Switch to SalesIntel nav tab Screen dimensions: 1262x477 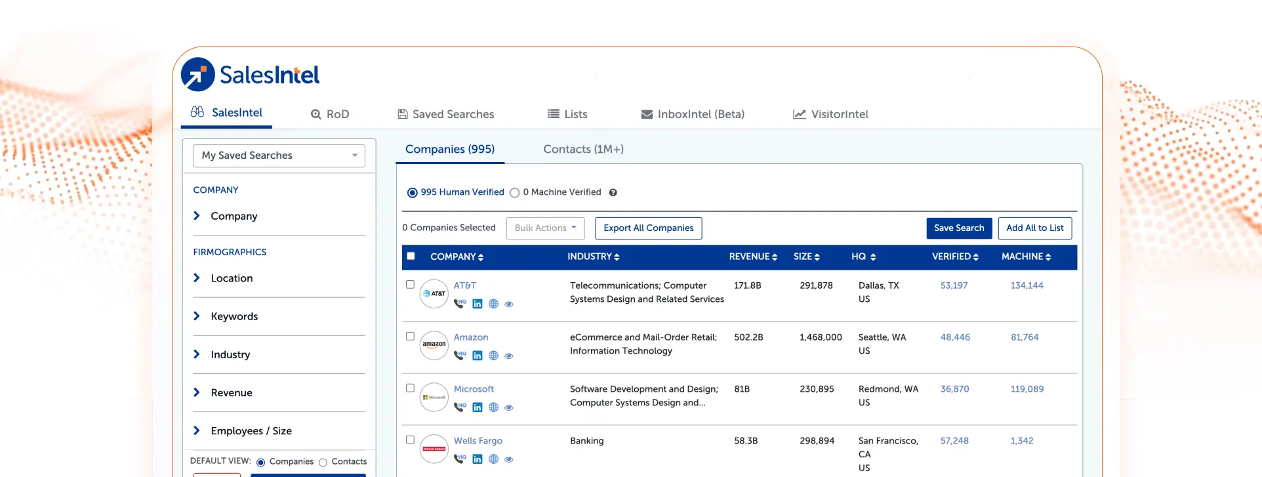(x=226, y=113)
